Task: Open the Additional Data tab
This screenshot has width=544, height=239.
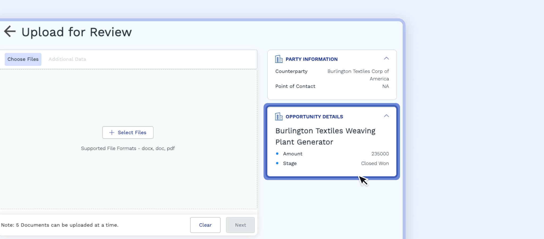Action: pyautogui.click(x=67, y=59)
